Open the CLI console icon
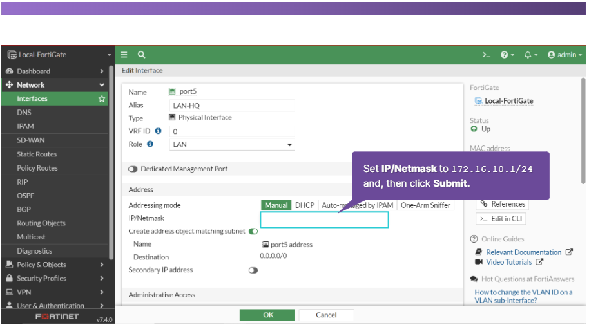 click(487, 55)
